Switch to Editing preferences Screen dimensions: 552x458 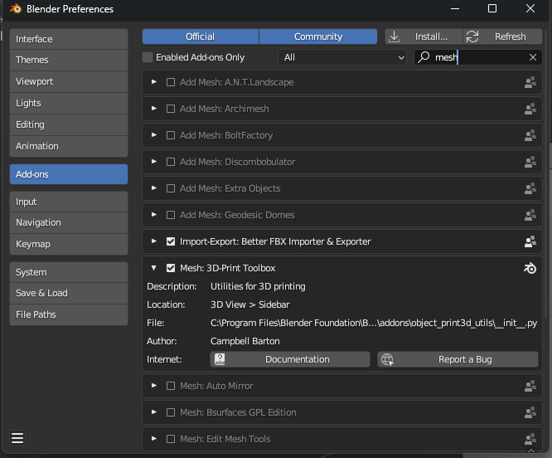[69, 124]
